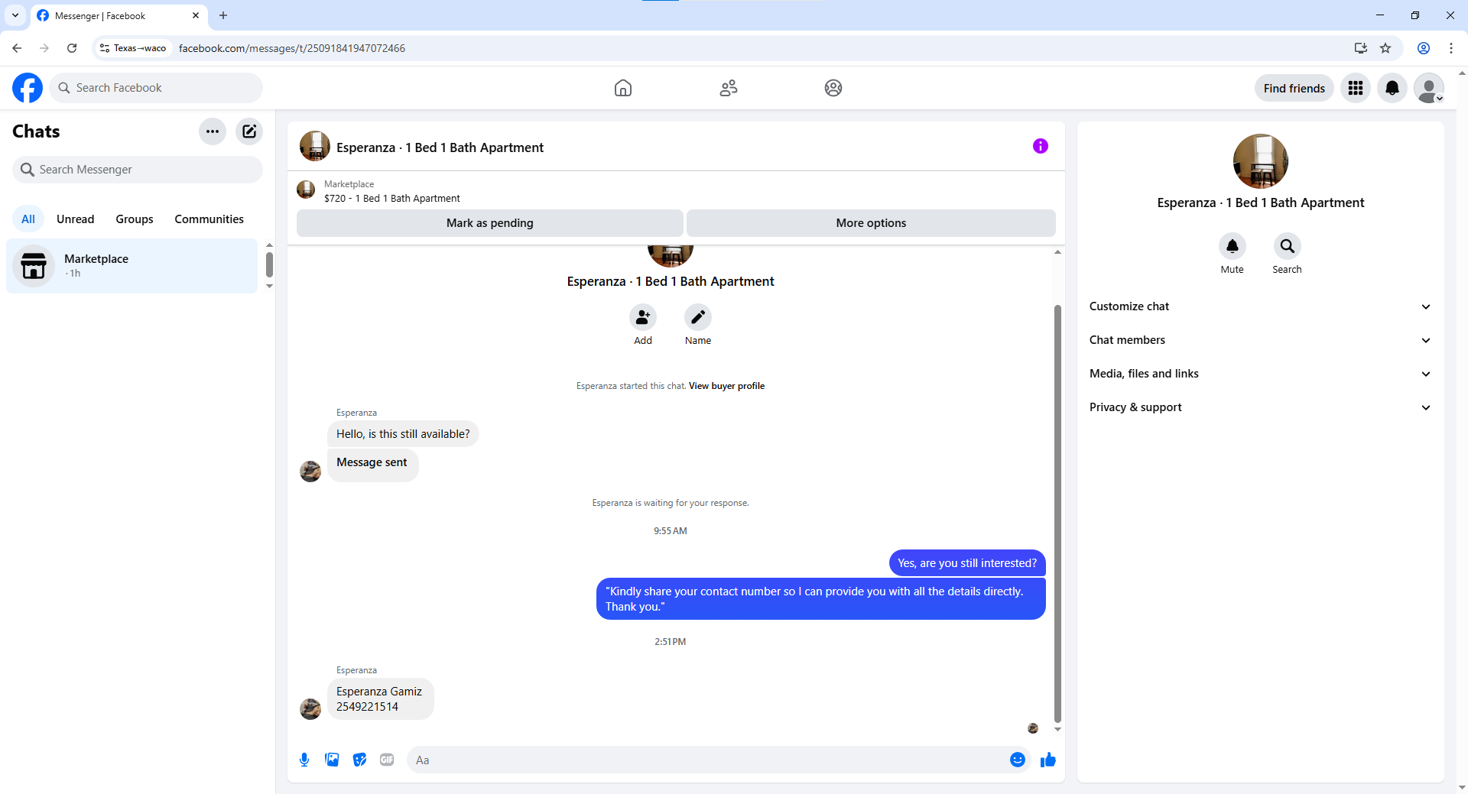Screen dimensions: 1468x794
Task: Click the Texas-waco site info chip
Action: click(133, 48)
